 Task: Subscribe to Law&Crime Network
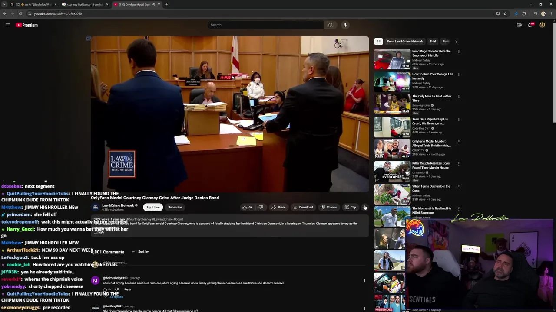pyautogui.click(x=175, y=207)
